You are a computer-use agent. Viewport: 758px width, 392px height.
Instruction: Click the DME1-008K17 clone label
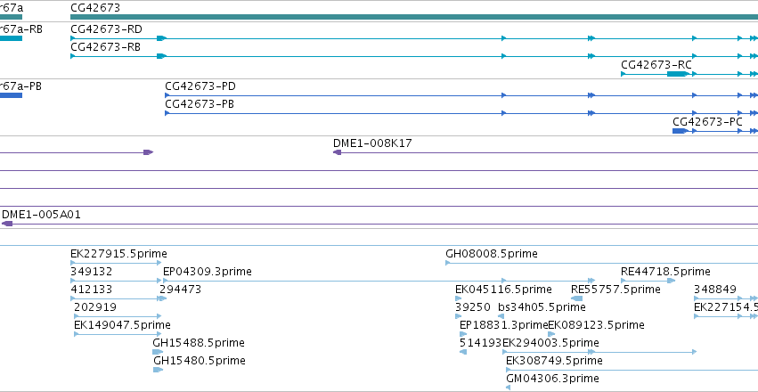coord(372,143)
